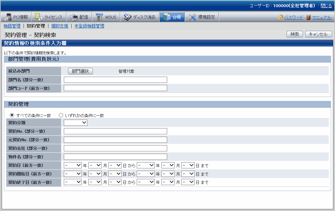Open the 契約日 start year dropdown
The image size is (335, 211).
tap(73, 165)
